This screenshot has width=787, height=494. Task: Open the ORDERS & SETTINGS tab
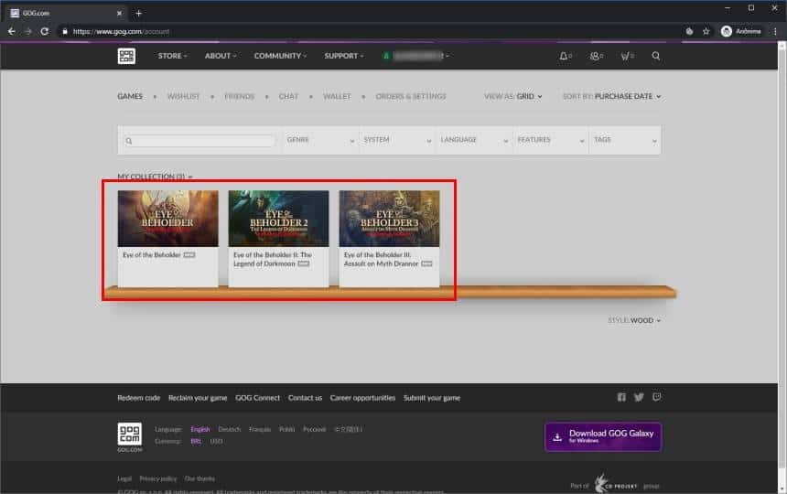click(x=411, y=96)
